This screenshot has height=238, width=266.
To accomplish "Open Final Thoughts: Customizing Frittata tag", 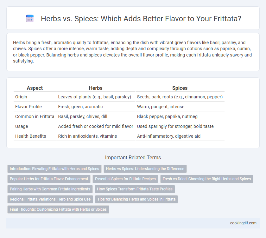I will (58, 209).
